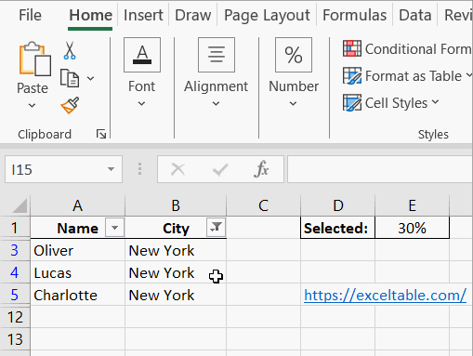Select row 13 header
Viewport: 473px width, 356px height.
point(15,339)
